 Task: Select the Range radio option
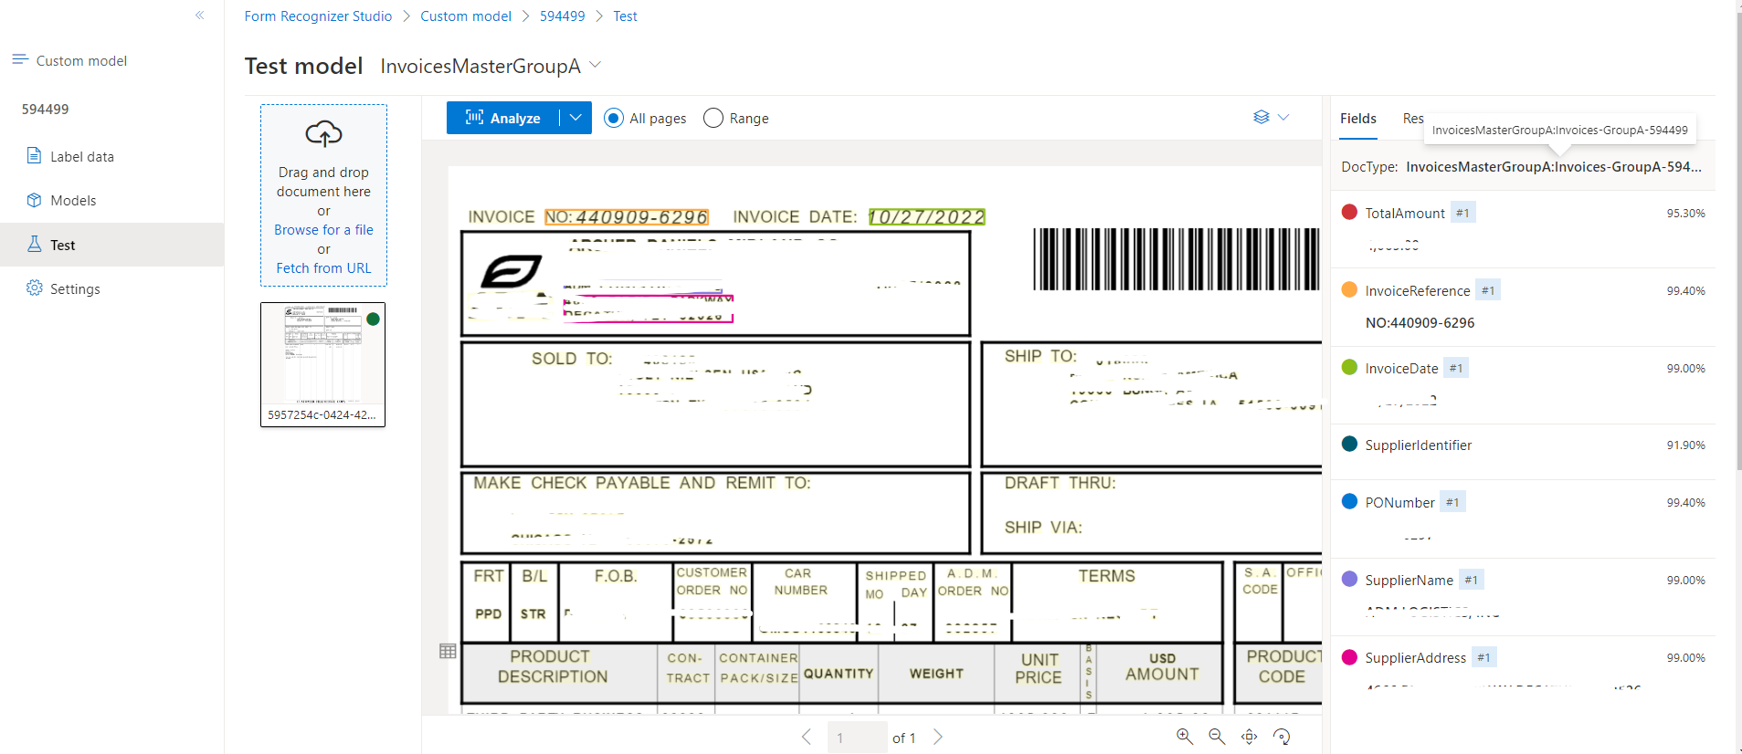[713, 118]
